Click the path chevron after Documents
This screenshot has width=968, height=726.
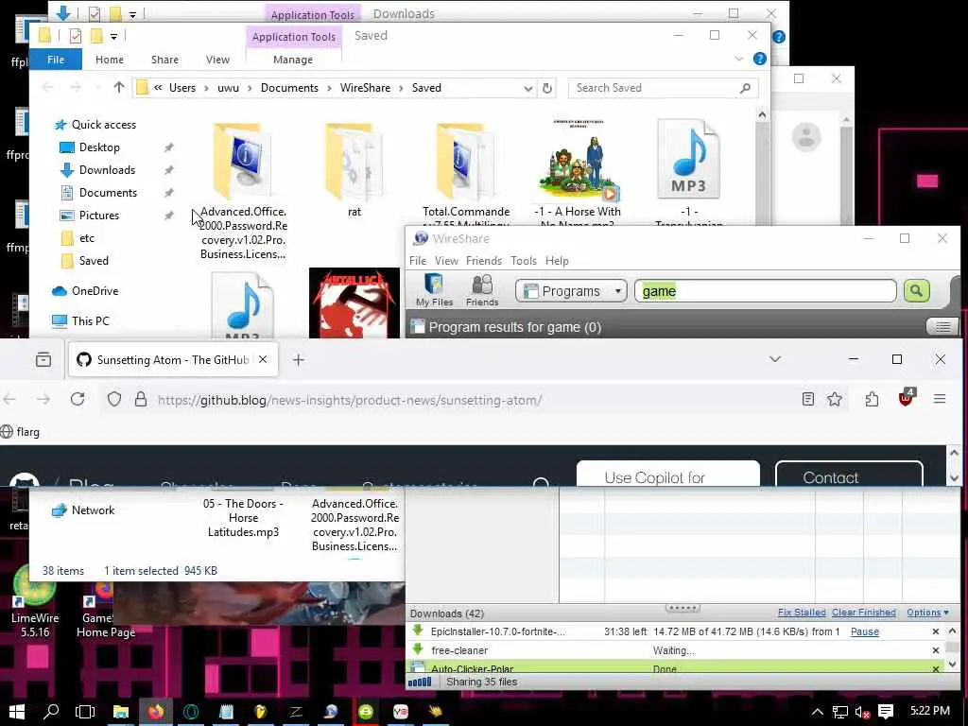tap(329, 88)
